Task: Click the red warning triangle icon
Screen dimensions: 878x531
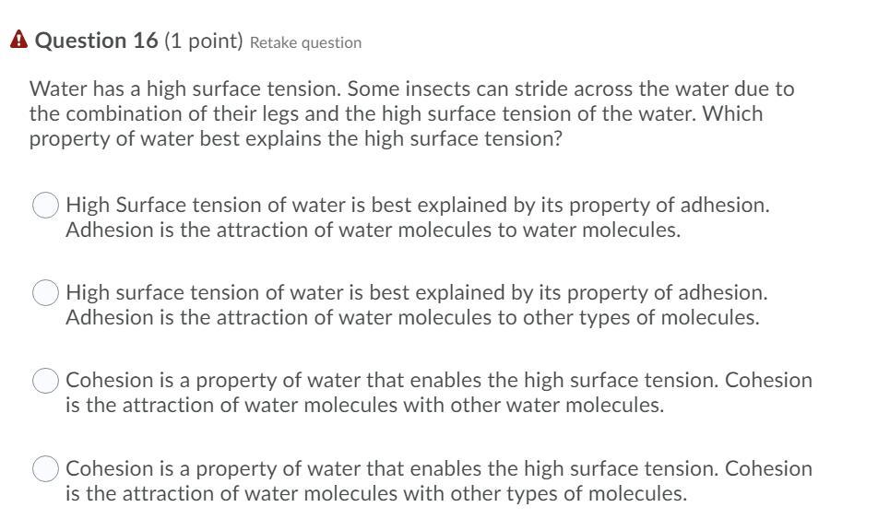Action: tap(18, 41)
